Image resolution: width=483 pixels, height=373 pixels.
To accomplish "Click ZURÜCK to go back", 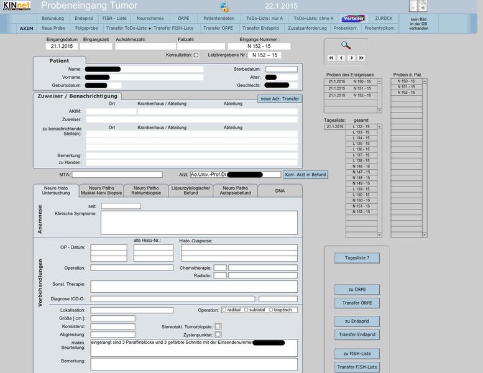I will point(384,19).
